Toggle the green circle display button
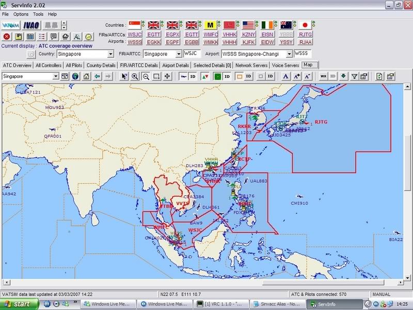Screen dimensions: 413x310 (x=217, y=76)
